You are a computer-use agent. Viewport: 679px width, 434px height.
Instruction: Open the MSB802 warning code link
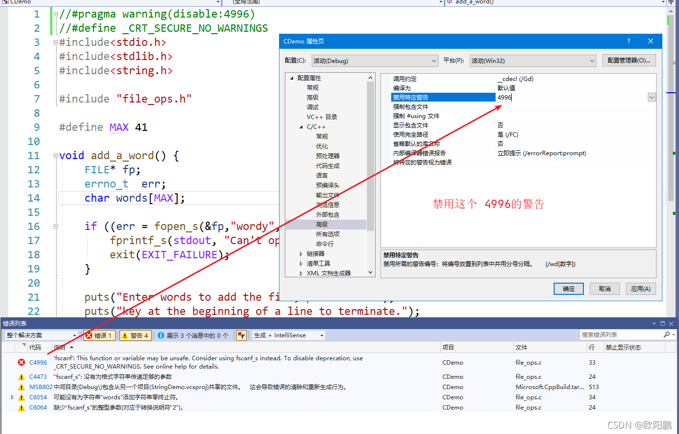pyautogui.click(x=41, y=387)
